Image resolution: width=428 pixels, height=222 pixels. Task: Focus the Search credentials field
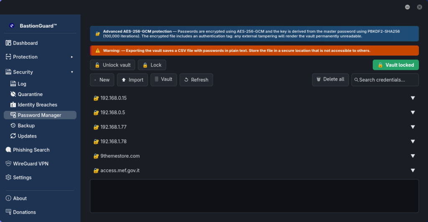pos(385,80)
